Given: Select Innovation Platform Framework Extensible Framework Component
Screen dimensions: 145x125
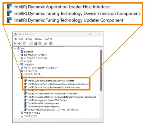Looking at the screenshot, I should [62, 97].
